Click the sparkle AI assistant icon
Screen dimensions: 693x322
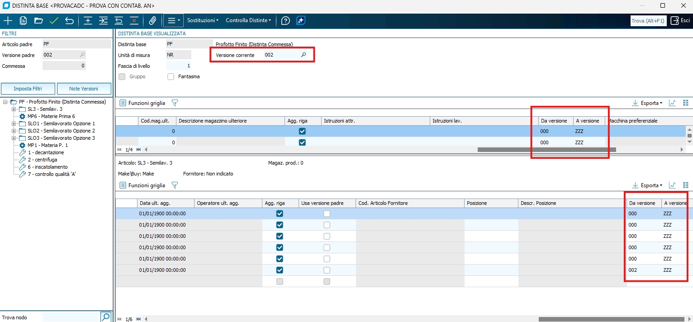pos(301,21)
